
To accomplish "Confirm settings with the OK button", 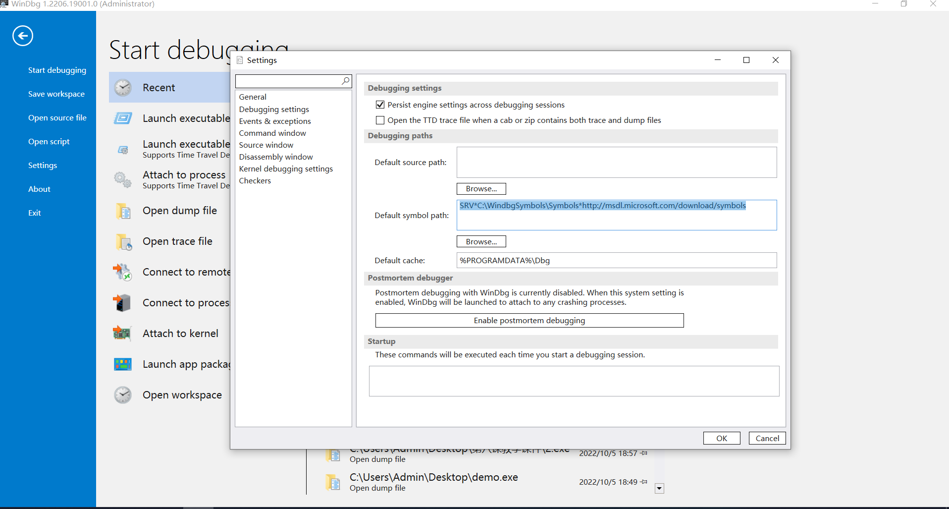I will pos(722,438).
